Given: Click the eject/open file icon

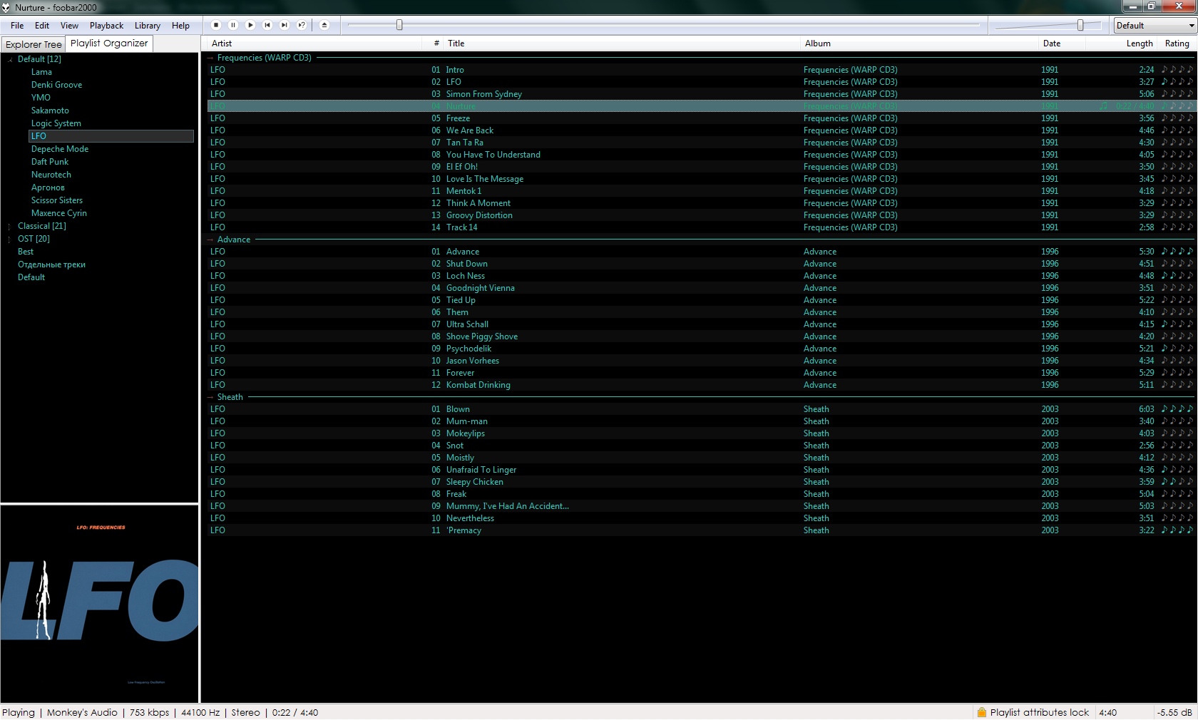Looking at the screenshot, I should click(x=324, y=25).
